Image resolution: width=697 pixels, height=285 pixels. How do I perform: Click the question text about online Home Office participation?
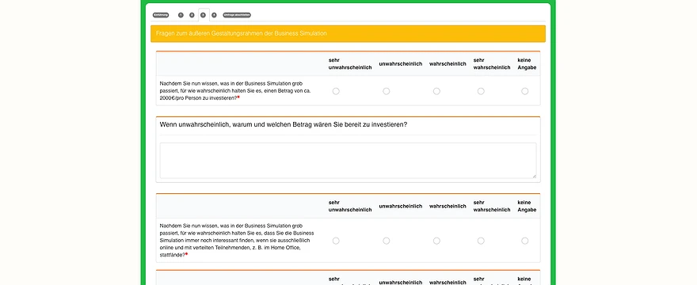(238, 240)
